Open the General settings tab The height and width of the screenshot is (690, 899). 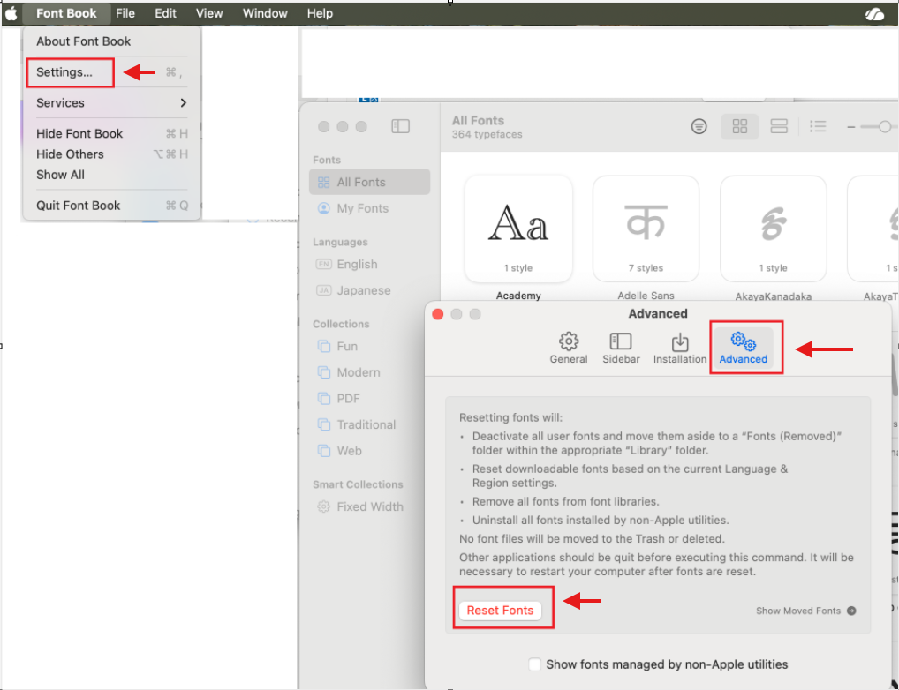click(568, 348)
